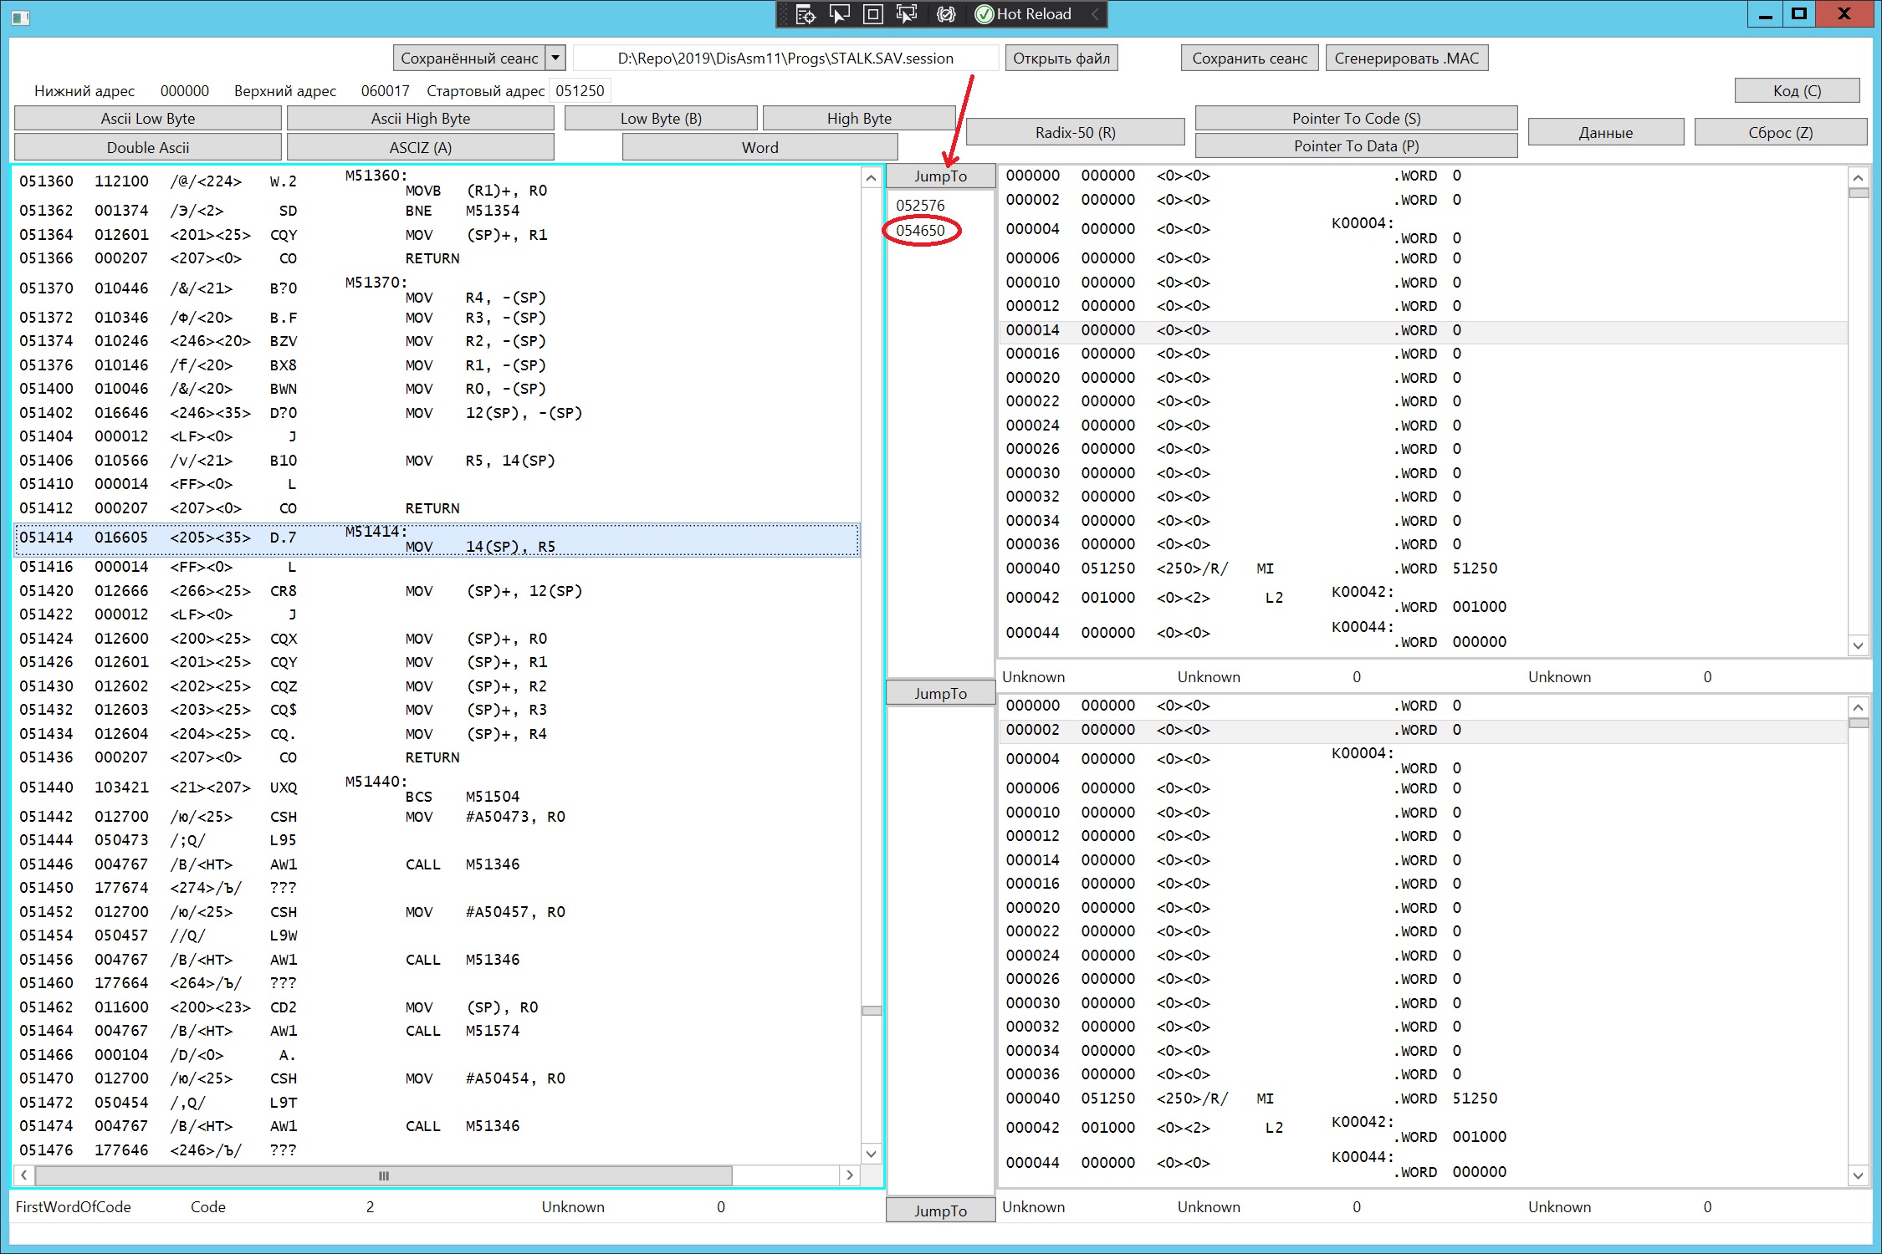Open the Сохранённый сеанс dropdown arrow
The width and height of the screenshot is (1882, 1254).
point(555,58)
